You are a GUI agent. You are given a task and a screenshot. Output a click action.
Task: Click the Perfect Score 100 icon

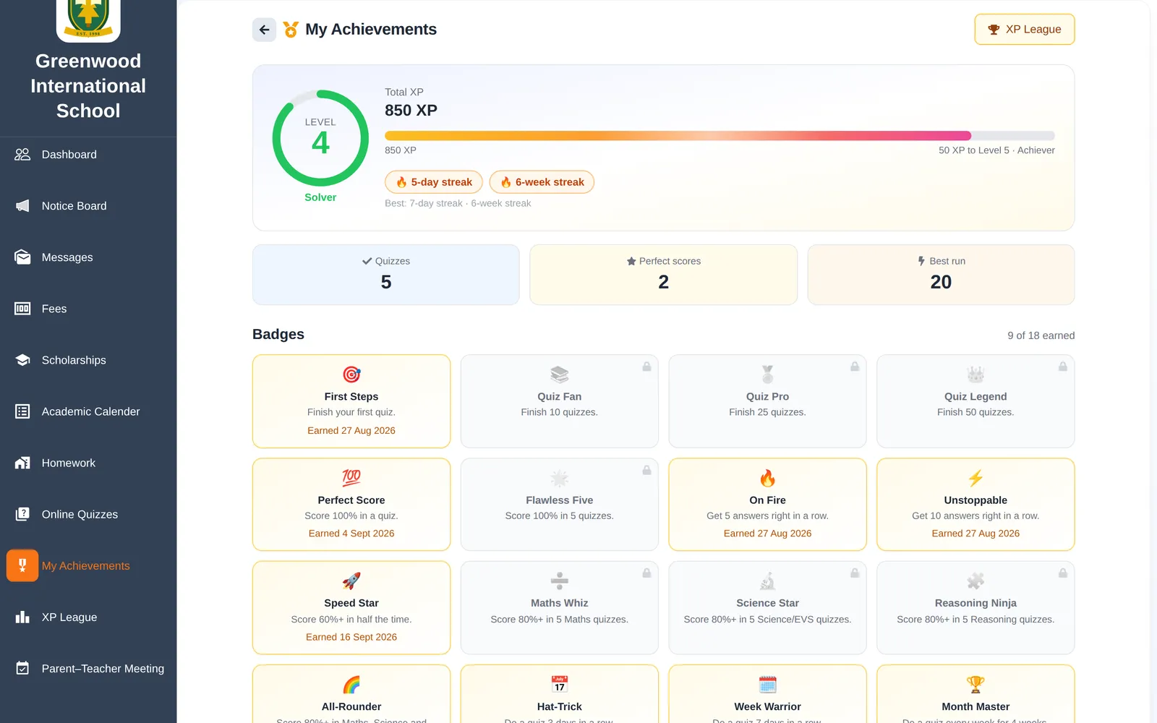(351, 478)
